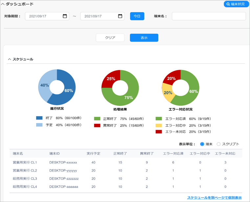Click the 終了 dark blue legend swatch
This screenshot has height=202, width=250.
(x=39, y=118)
